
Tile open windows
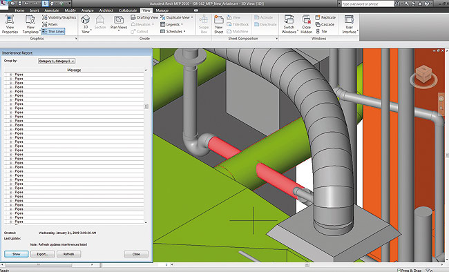[321, 31]
